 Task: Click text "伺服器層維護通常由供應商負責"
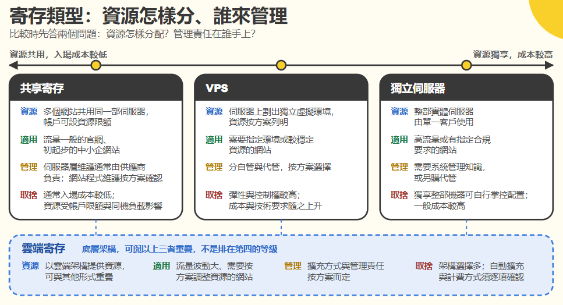click(x=94, y=172)
